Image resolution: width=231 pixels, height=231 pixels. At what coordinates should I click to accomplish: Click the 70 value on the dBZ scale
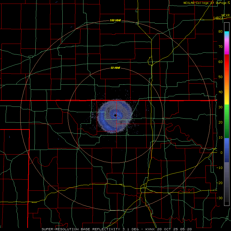[220, 46]
